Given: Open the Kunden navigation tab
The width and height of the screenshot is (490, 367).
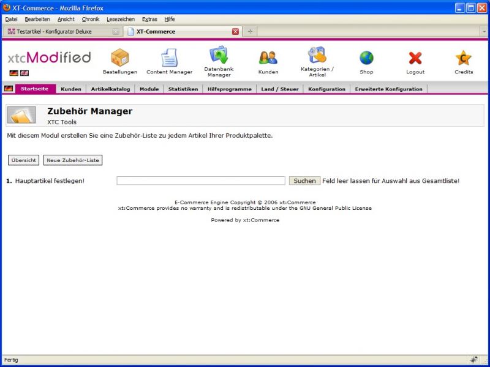Looking at the screenshot, I should [71, 89].
